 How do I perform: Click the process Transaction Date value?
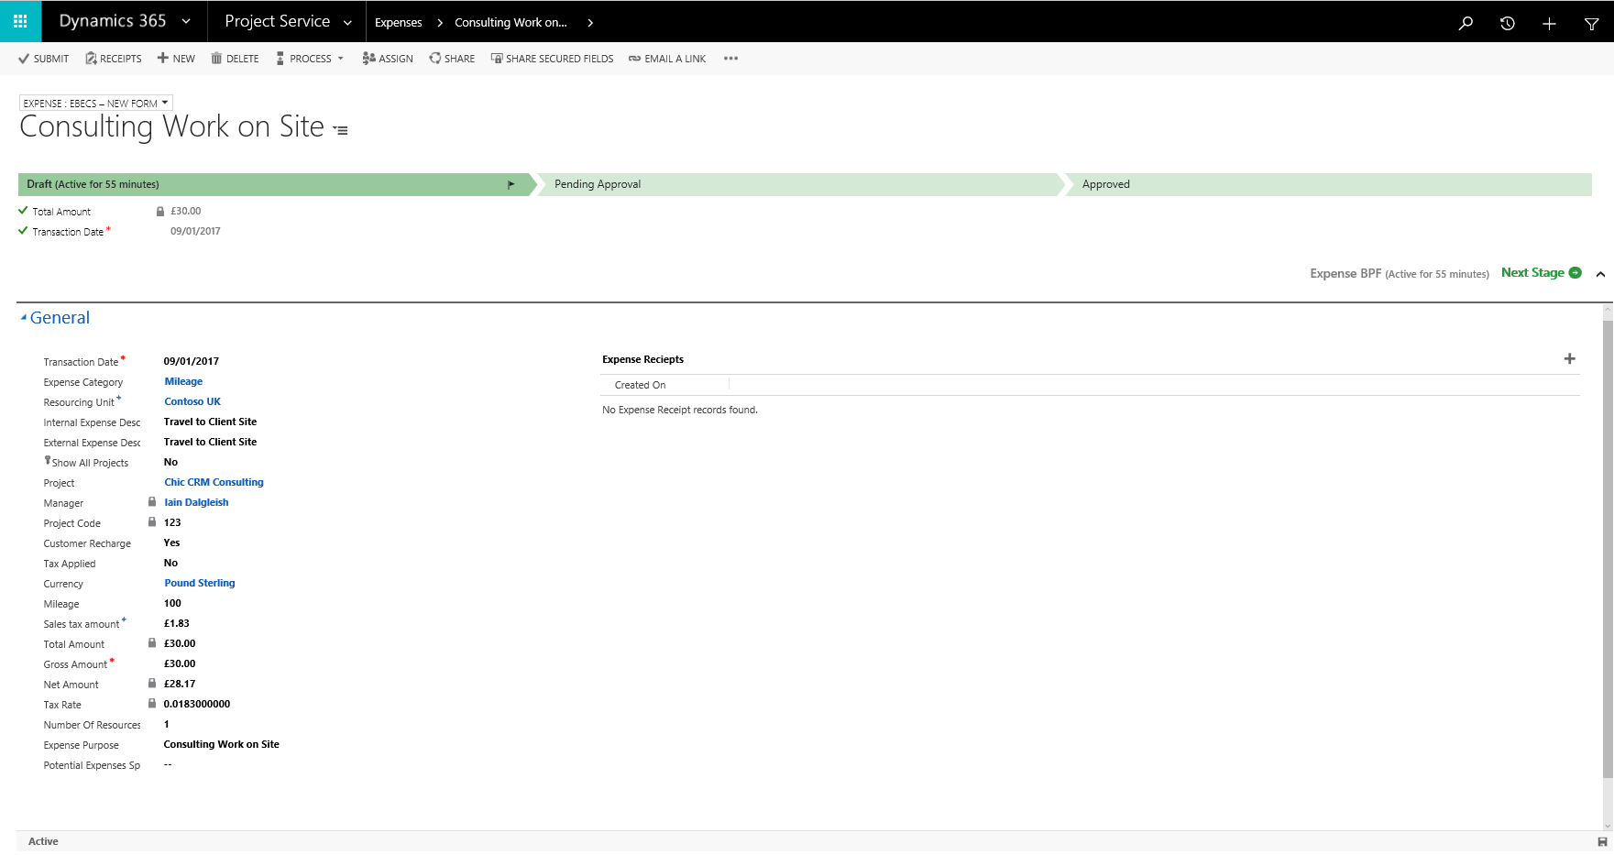tap(195, 231)
